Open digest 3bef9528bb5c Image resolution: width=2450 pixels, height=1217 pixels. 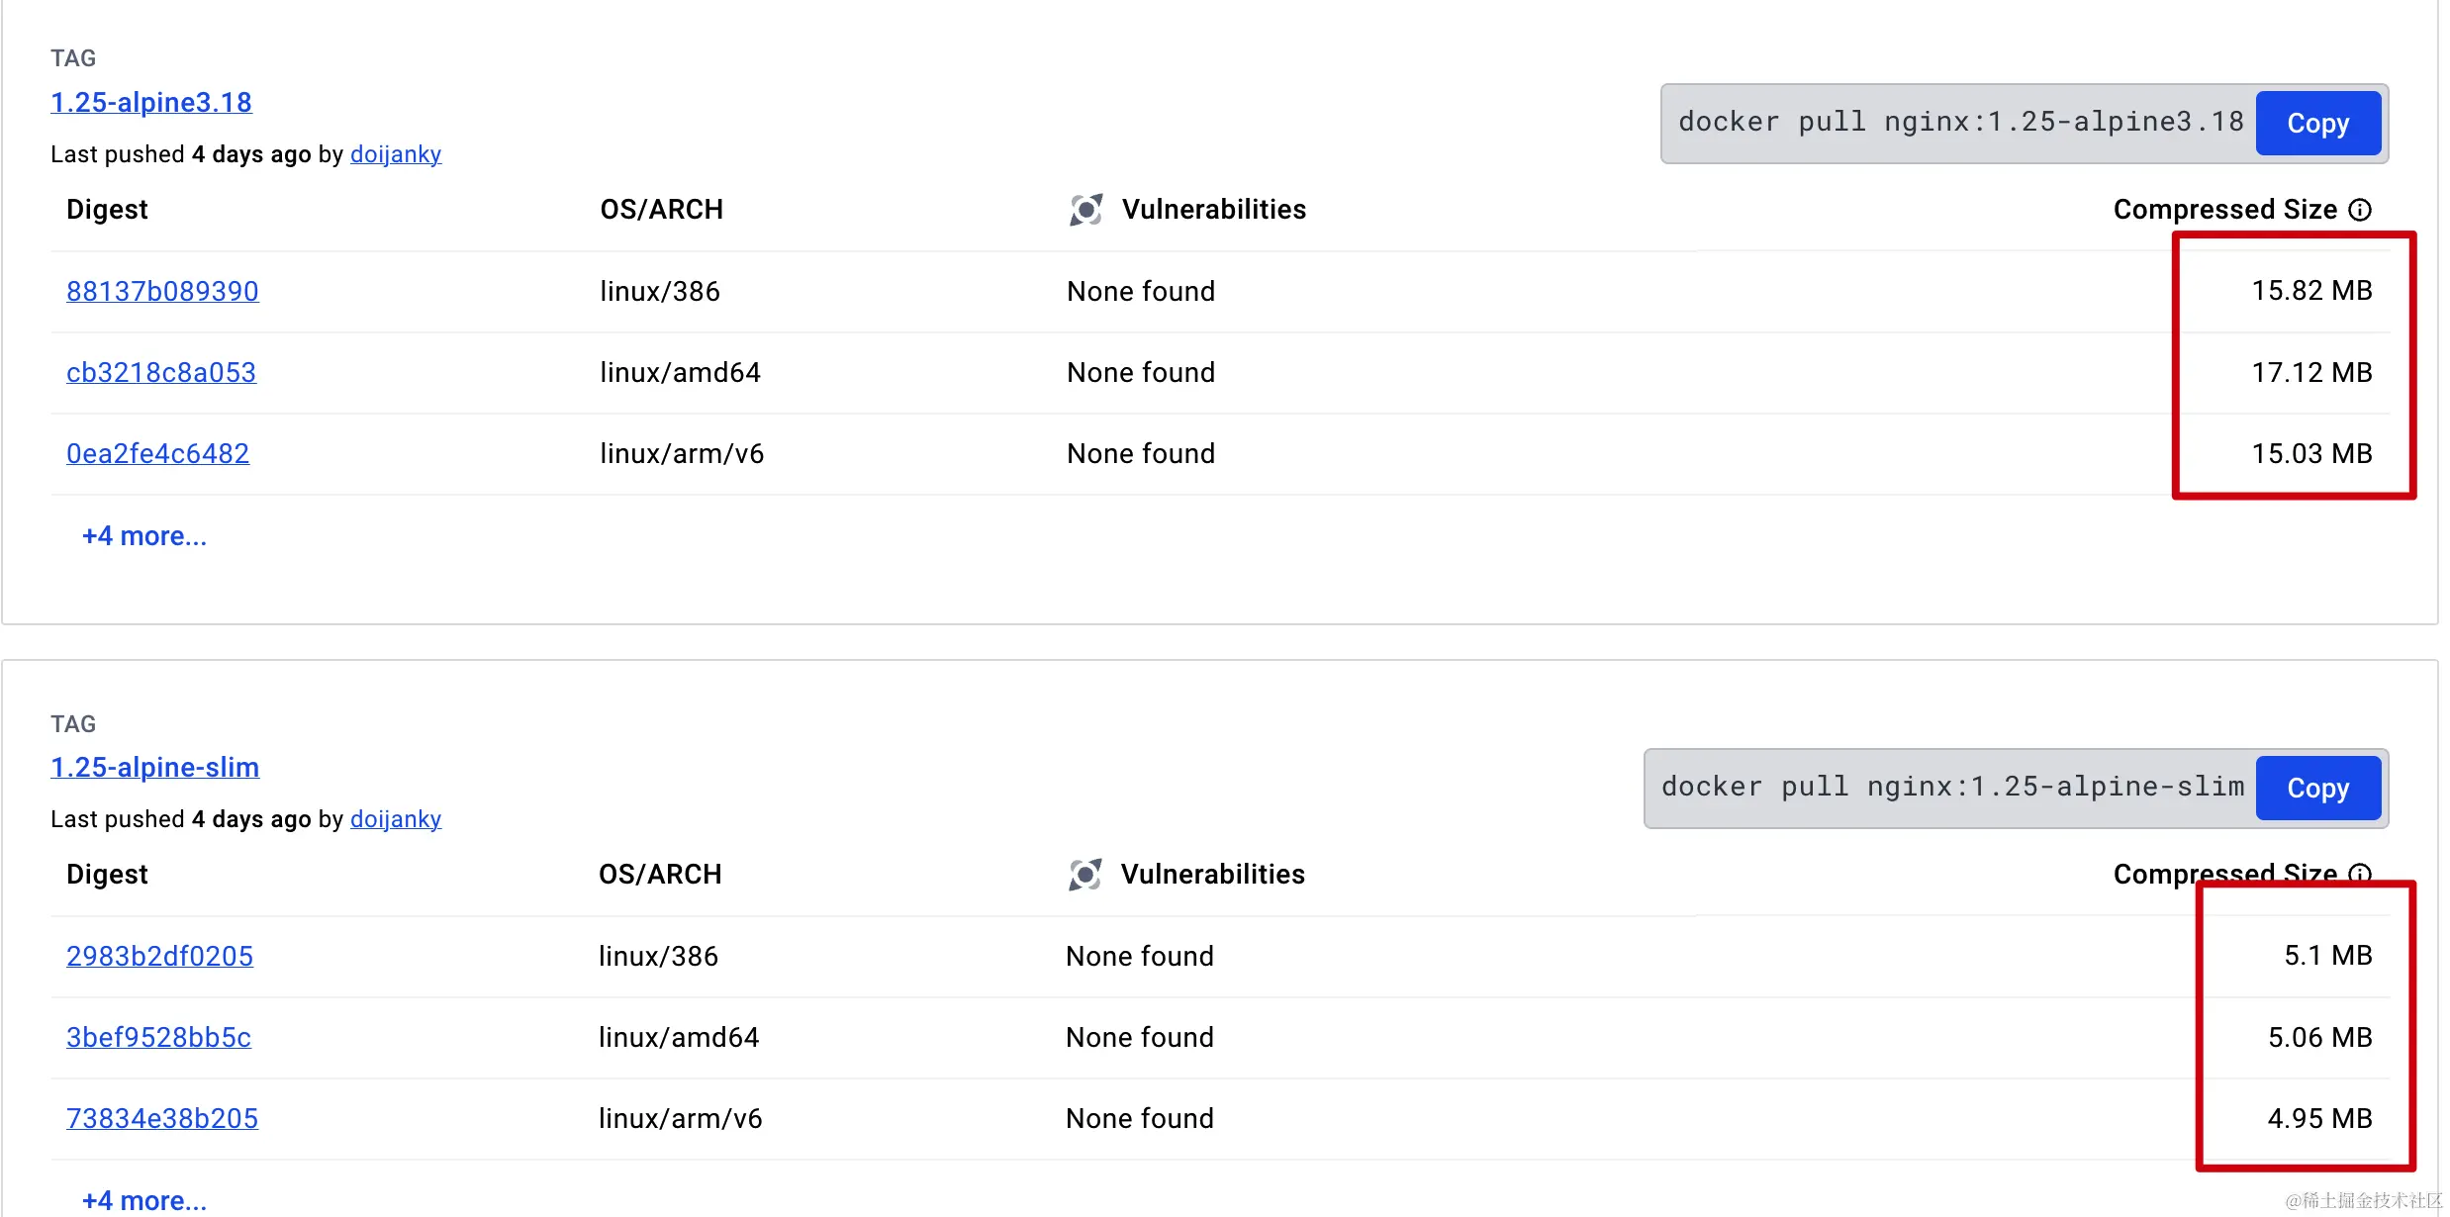click(159, 1037)
